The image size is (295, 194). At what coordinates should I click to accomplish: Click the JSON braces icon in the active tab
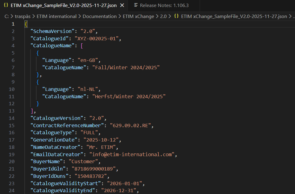[6, 5]
